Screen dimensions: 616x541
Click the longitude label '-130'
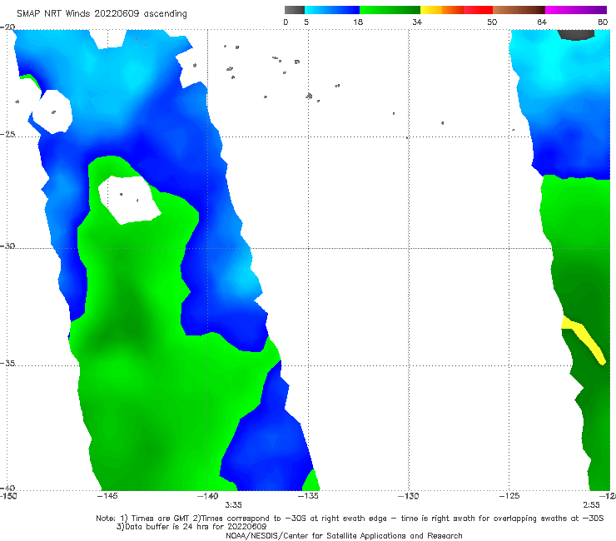coord(409,496)
